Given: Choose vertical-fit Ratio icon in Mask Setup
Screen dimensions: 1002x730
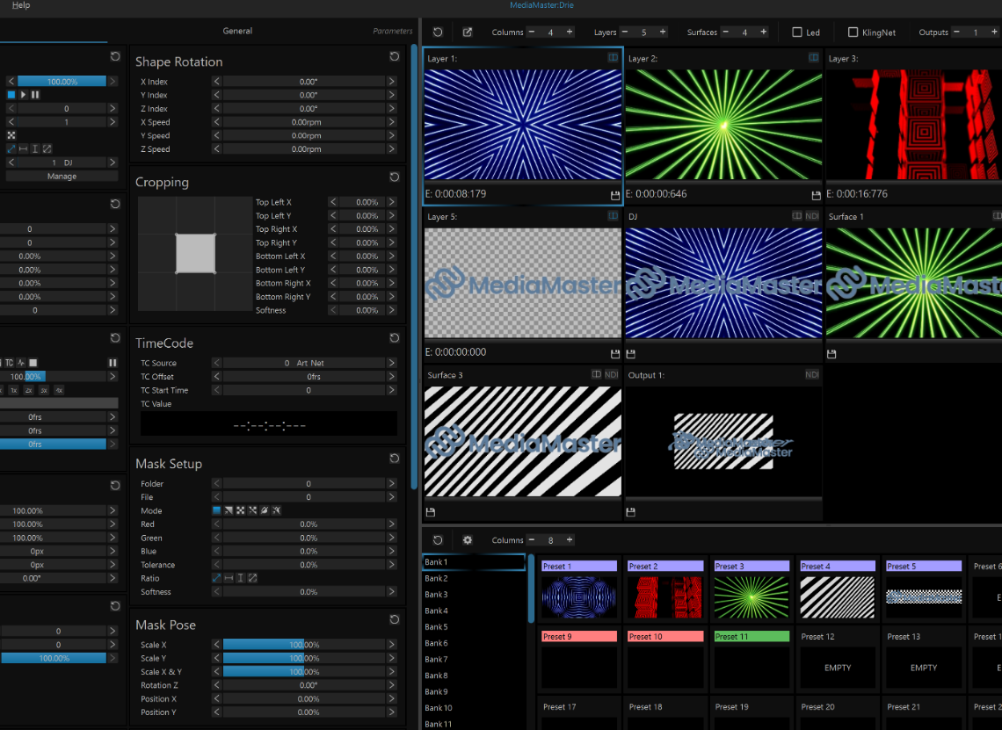Looking at the screenshot, I should [x=241, y=578].
